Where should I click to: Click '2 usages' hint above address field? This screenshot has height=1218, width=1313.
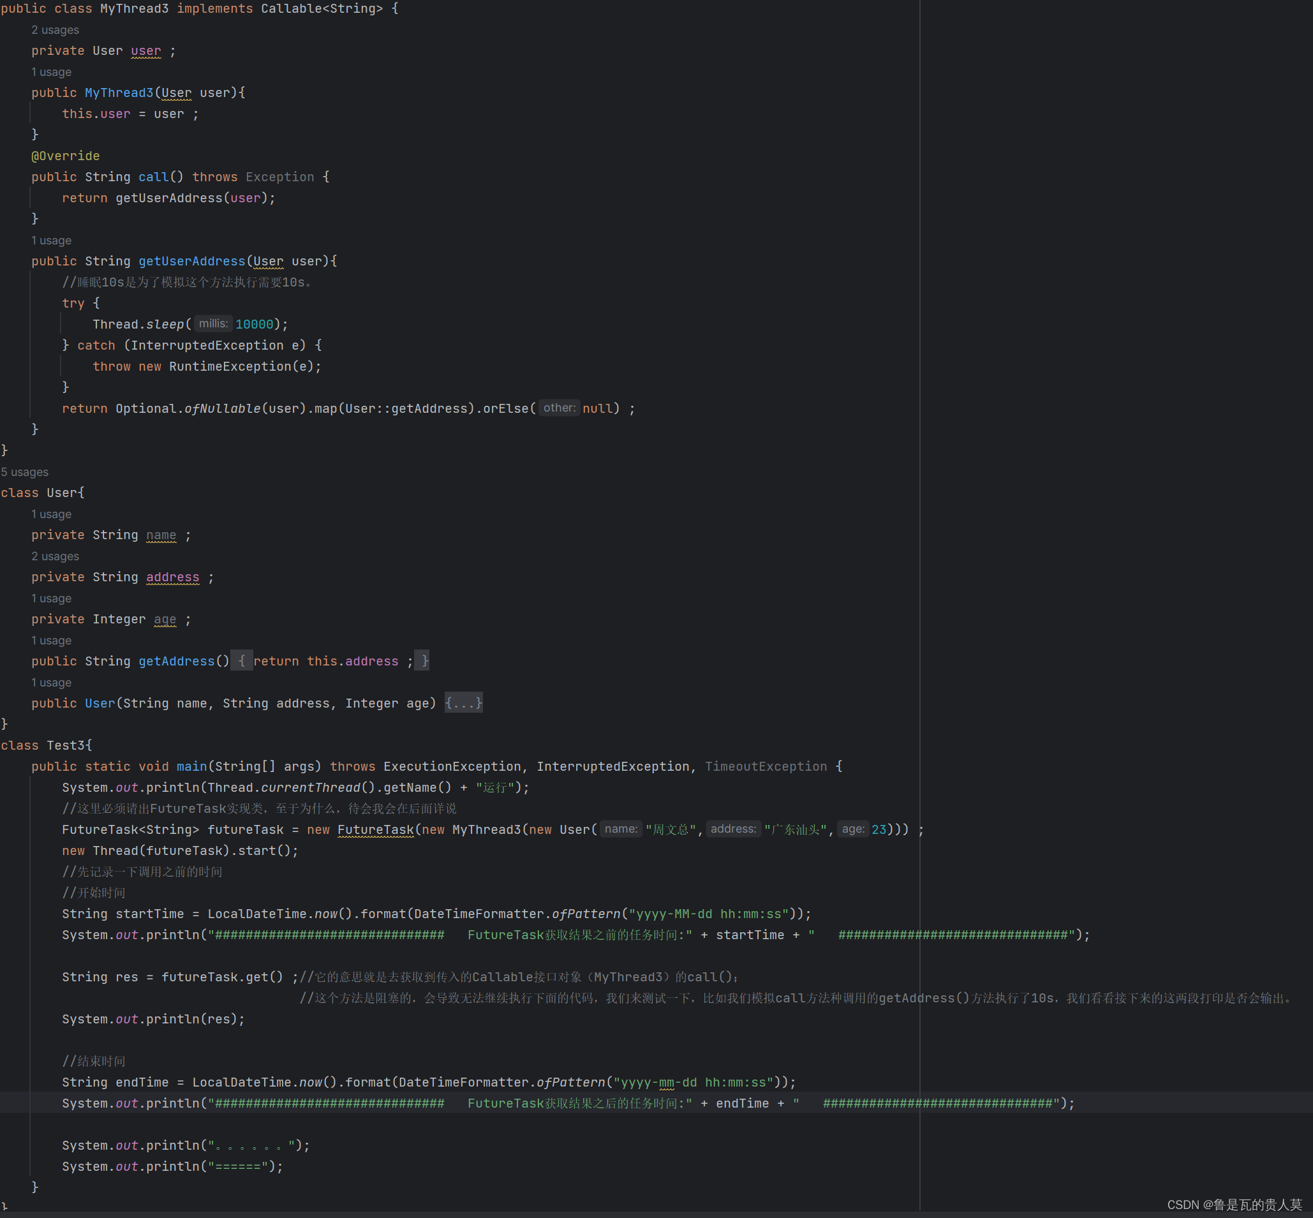click(56, 556)
